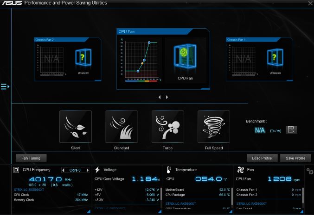Select the Chassis Fan 2 card
This screenshot has height=215, width=314.
click(x=67, y=59)
